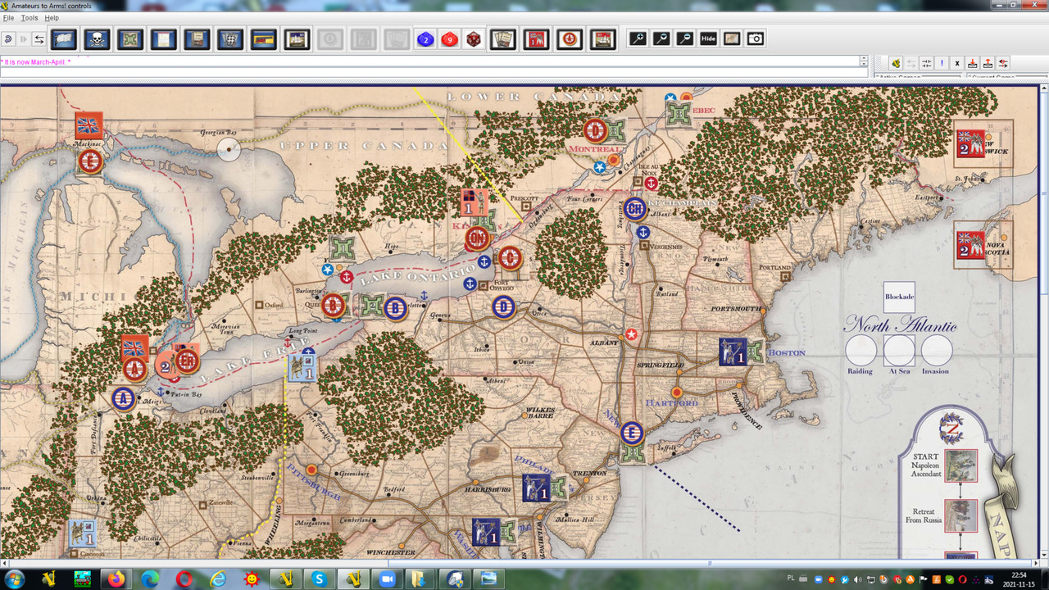This screenshot has height=590, width=1049.
Task: Click the black X server control icon
Action: [x=957, y=63]
